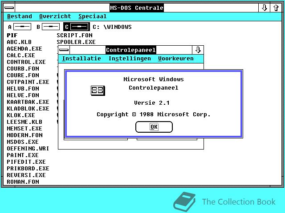Select PIFEDIT.EXE in the file list

click(26, 162)
